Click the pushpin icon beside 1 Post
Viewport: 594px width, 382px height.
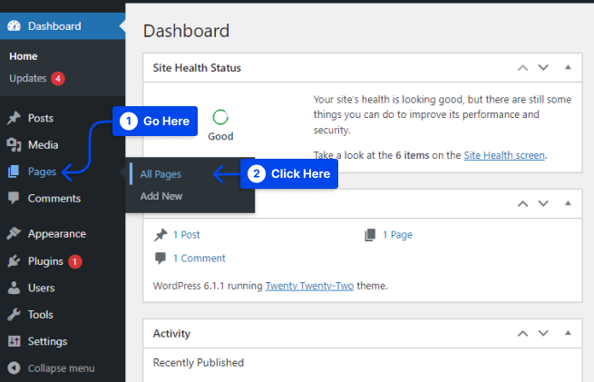(x=161, y=235)
